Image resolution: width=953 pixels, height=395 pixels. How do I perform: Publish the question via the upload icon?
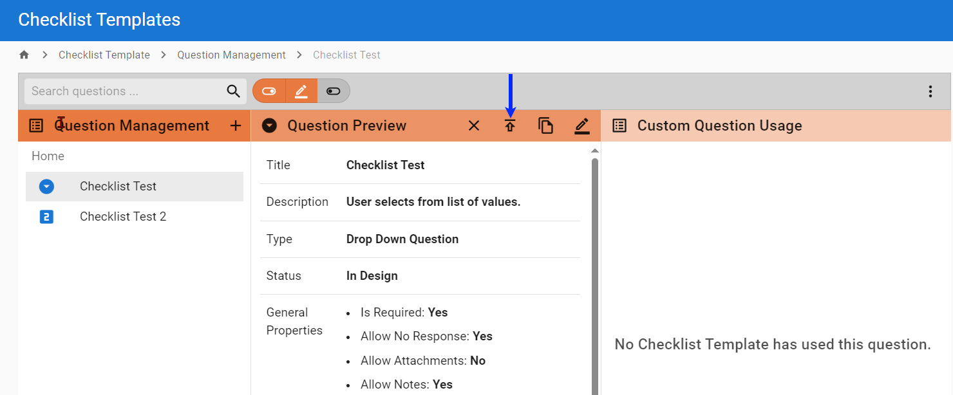click(509, 125)
